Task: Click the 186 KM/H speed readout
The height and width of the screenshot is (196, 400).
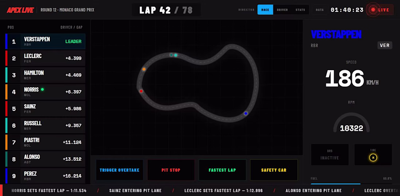Action: tap(352, 78)
